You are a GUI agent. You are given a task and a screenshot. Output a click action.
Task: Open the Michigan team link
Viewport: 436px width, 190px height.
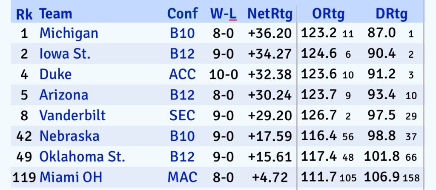tap(69, 33)
